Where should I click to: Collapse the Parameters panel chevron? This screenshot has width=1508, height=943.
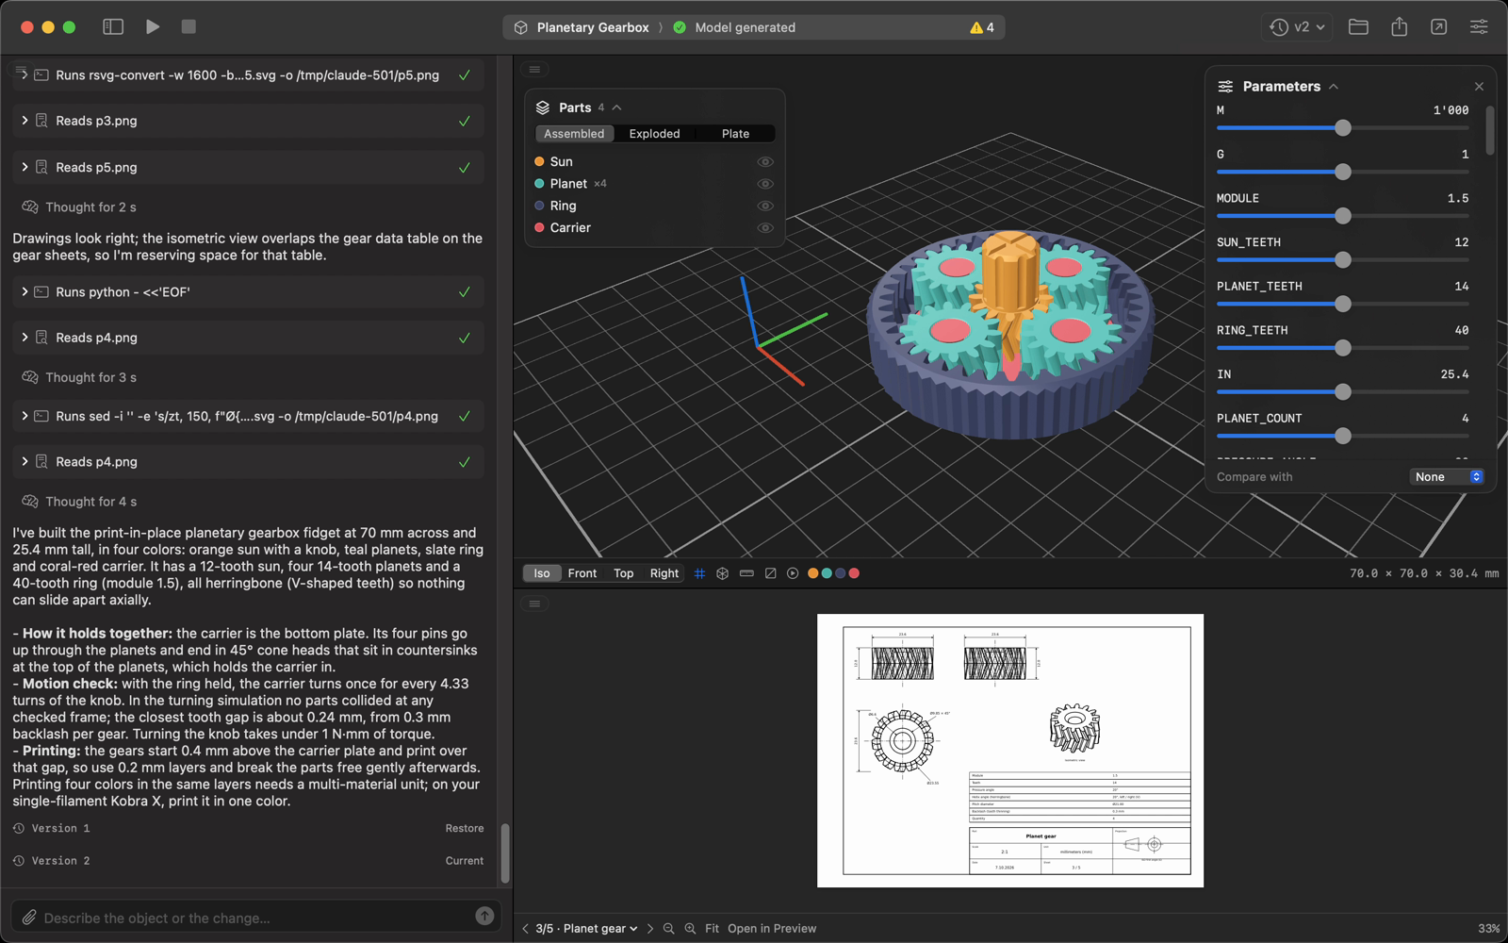[x=1334, y=87]
